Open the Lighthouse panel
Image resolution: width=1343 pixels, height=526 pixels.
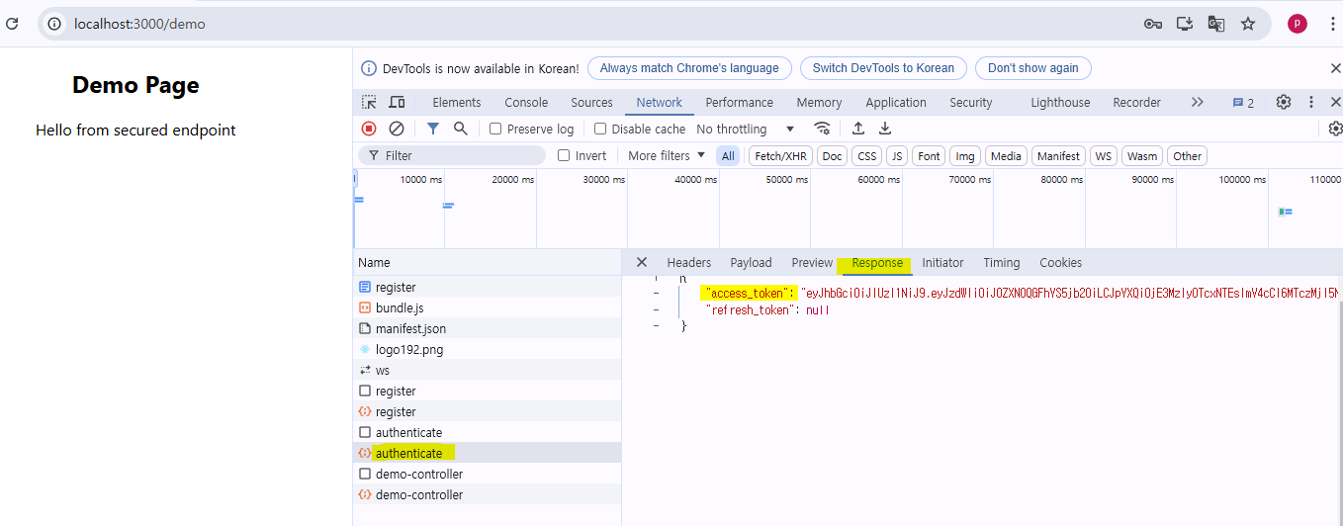(x=1060, y=102)
